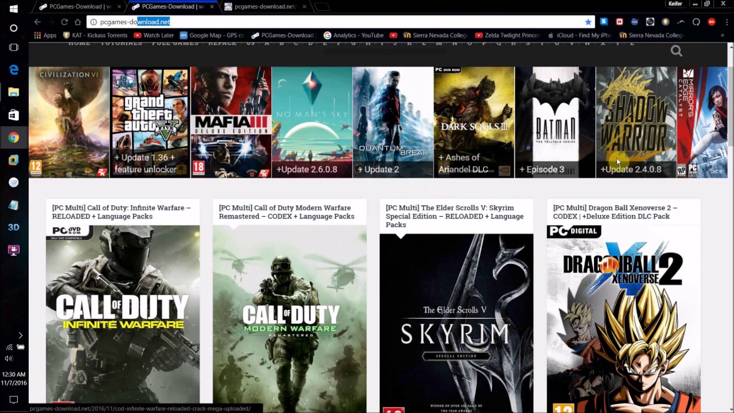
Task: Click the site search magnifier icon
Action: (676, 51)
